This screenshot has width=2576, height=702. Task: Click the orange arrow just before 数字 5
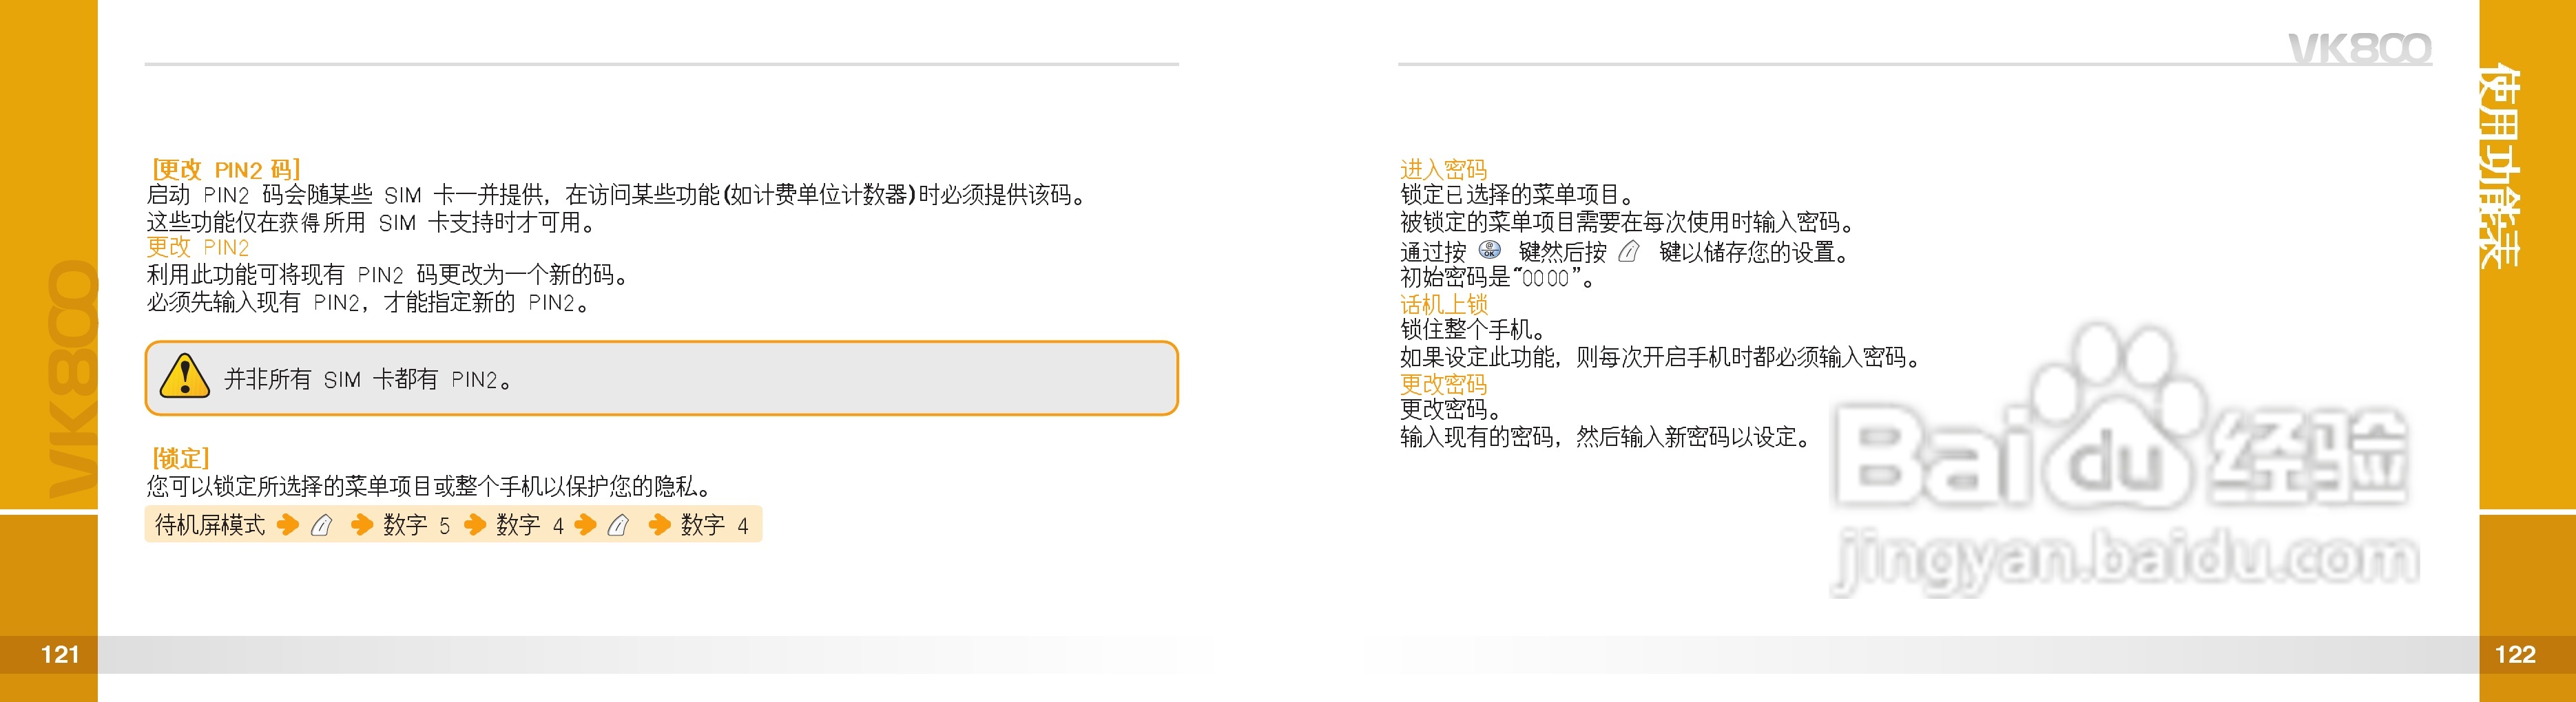click(361, 525)
